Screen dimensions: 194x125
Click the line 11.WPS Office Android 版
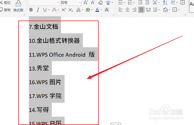pyautogui.click(x=62, y=54)
